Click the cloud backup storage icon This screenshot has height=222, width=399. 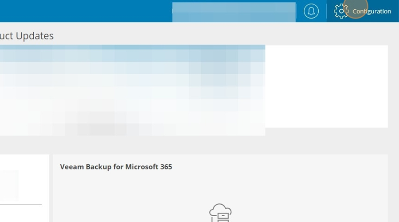pyautogui.click(x=220, y=213)
